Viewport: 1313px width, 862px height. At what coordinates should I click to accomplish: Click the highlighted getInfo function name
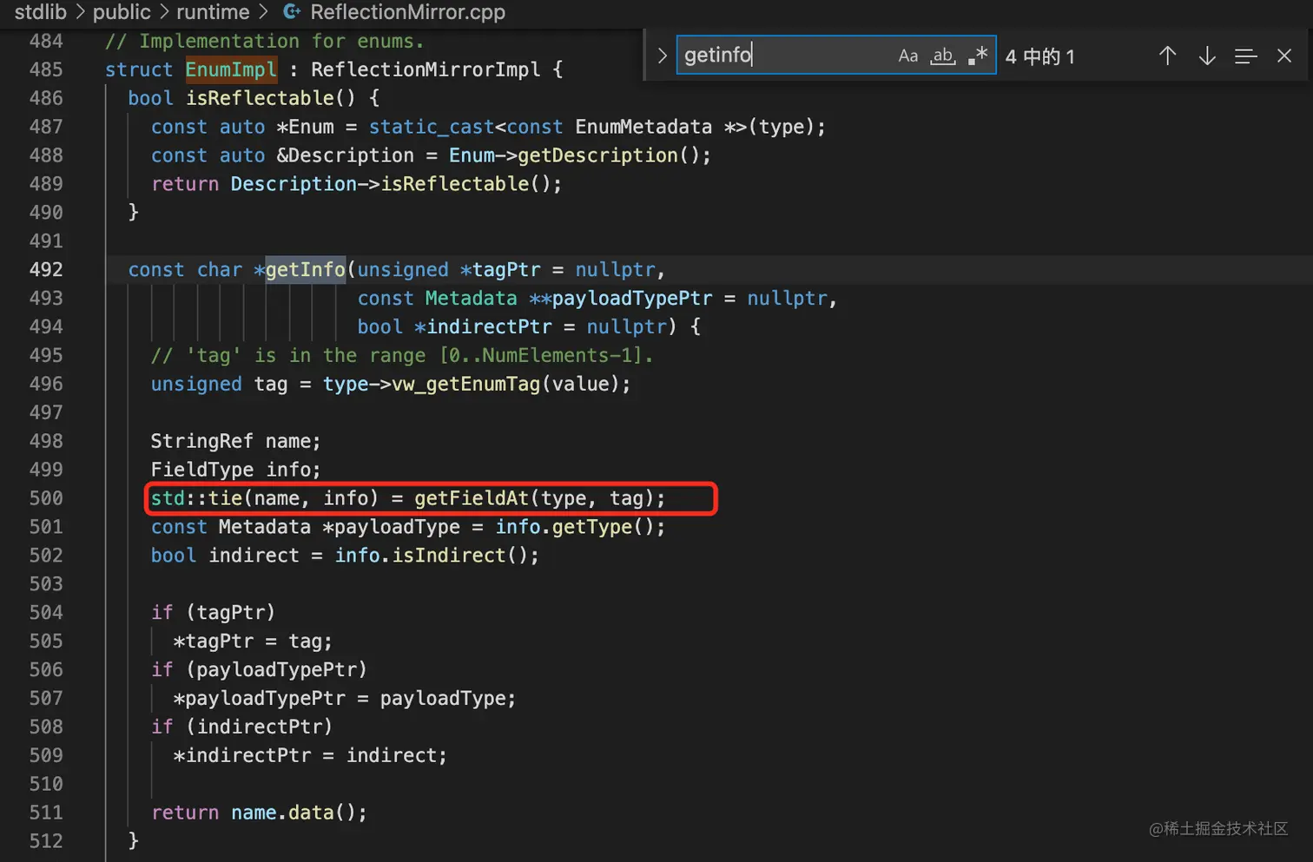pyautogui.click(x=305, y=269)
